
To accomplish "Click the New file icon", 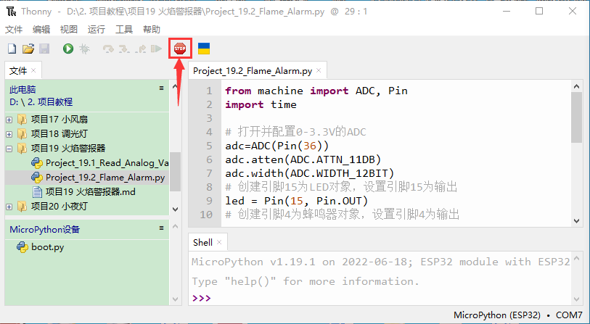I will (12, 49).
